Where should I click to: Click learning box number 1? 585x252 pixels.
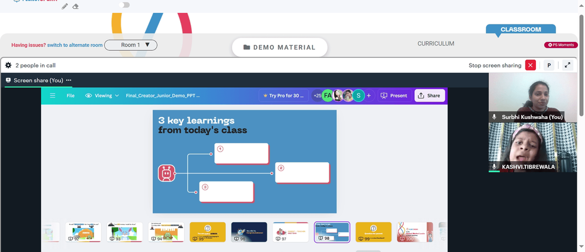coord(242,153)
